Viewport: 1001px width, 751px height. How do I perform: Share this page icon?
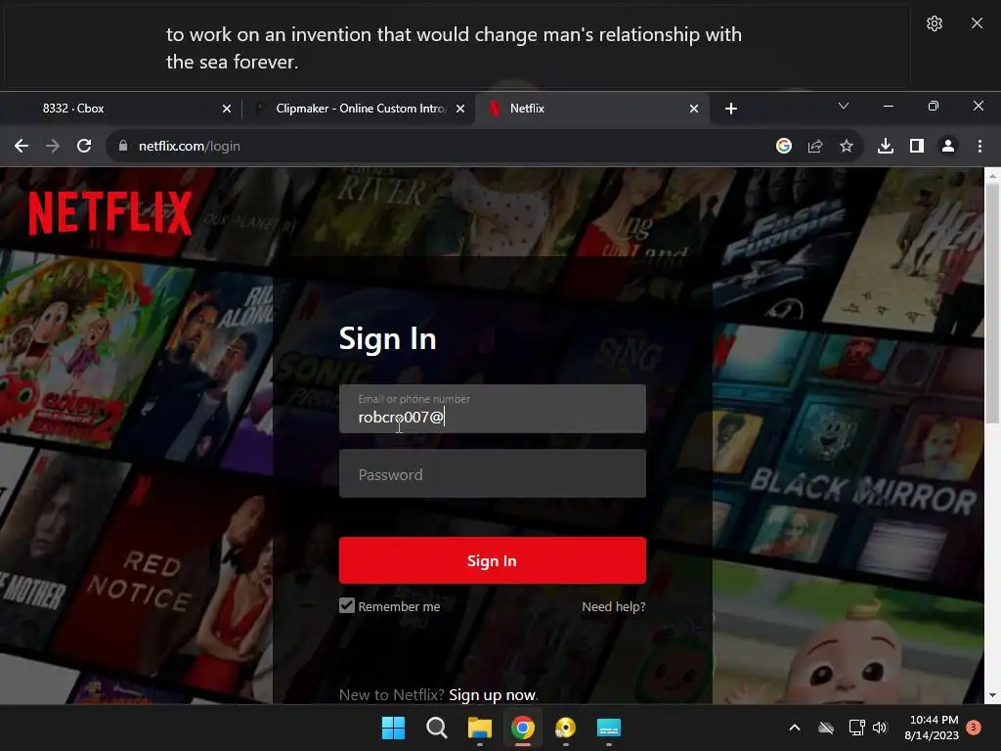click(x=815, y=147)
